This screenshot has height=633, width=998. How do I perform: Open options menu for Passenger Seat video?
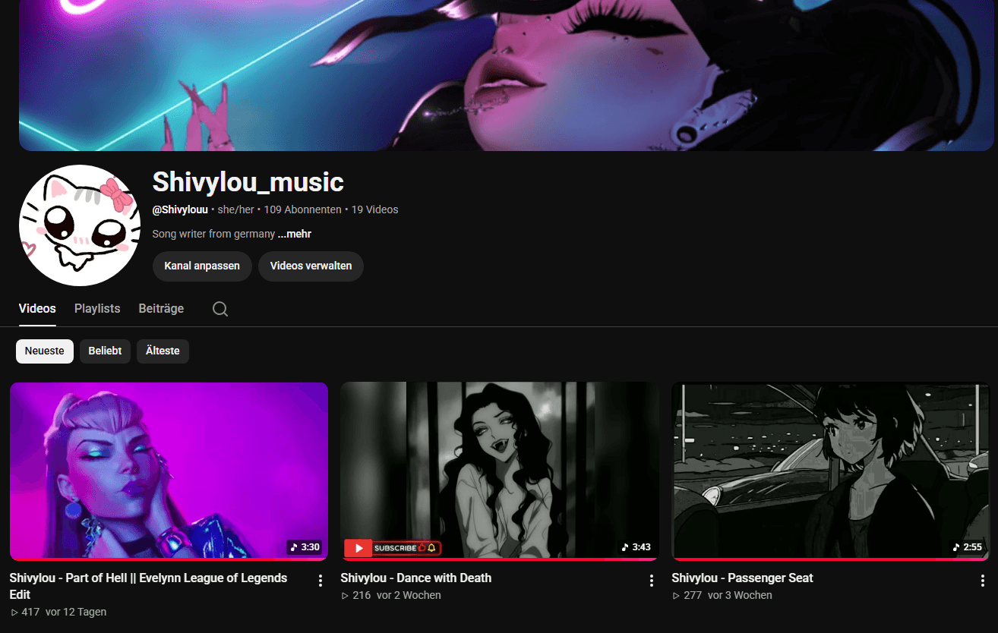pos(983,581)
